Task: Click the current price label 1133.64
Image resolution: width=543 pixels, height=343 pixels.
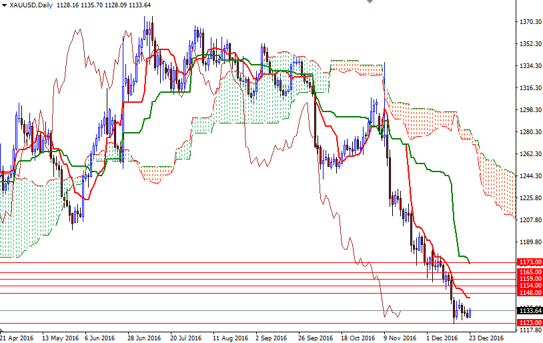Action: point(530,310)
